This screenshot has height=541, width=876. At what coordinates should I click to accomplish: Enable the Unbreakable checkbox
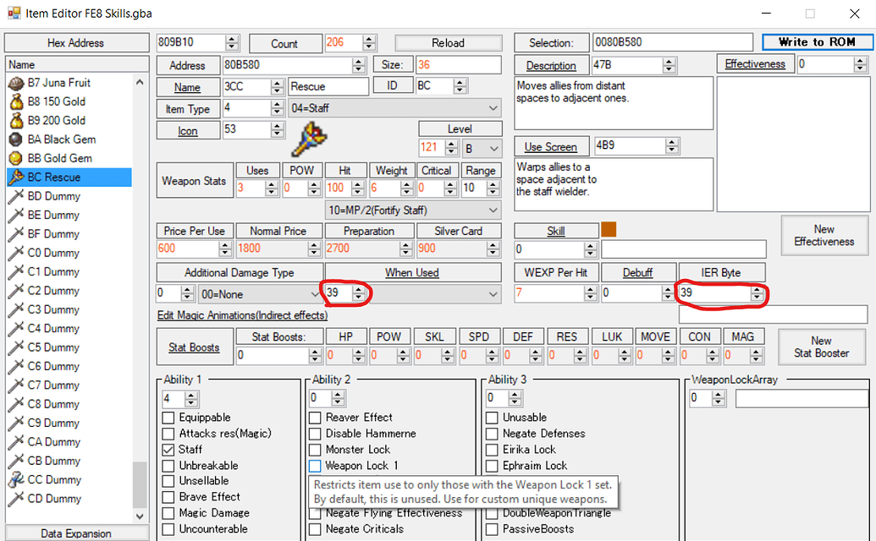click(168, 465)
